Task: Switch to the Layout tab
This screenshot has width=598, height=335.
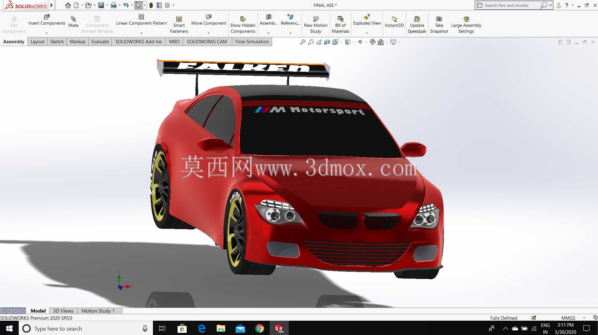Action: (x=37, y=42)
